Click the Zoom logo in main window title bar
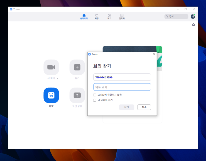 click(x=11, y=9)
